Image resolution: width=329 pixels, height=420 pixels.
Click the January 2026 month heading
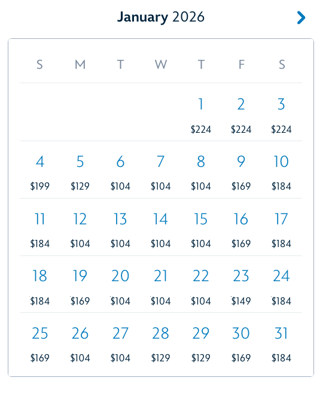pyautogui.click(x=161, y=17)
